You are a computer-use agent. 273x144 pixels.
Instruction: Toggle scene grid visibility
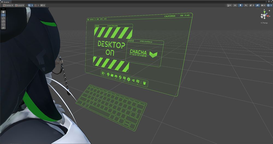tap(29, 5)
